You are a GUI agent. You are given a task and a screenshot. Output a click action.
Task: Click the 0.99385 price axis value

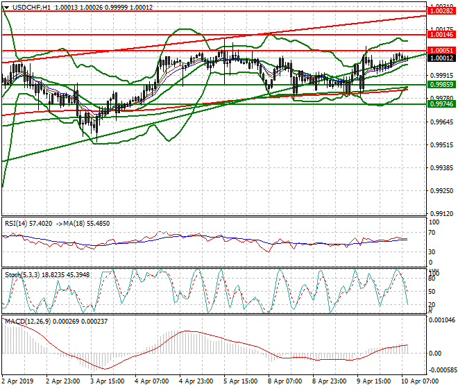pos(442,167)
